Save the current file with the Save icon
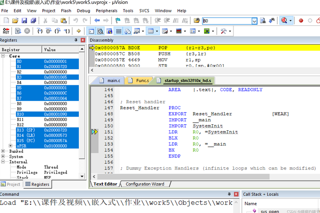320x213 pixels. [x=24, y=20]
